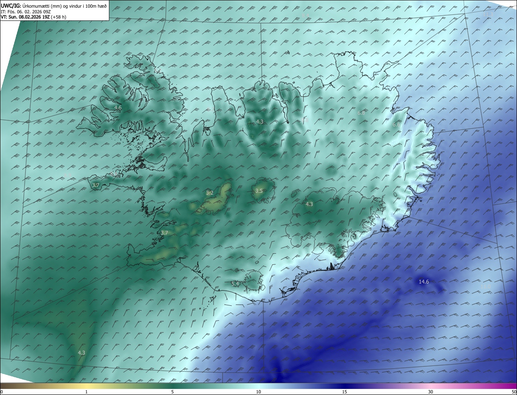Select the 5 tick on the color scale
The height and width of the screenshot is (395, 517).
[x=172, y=392]
